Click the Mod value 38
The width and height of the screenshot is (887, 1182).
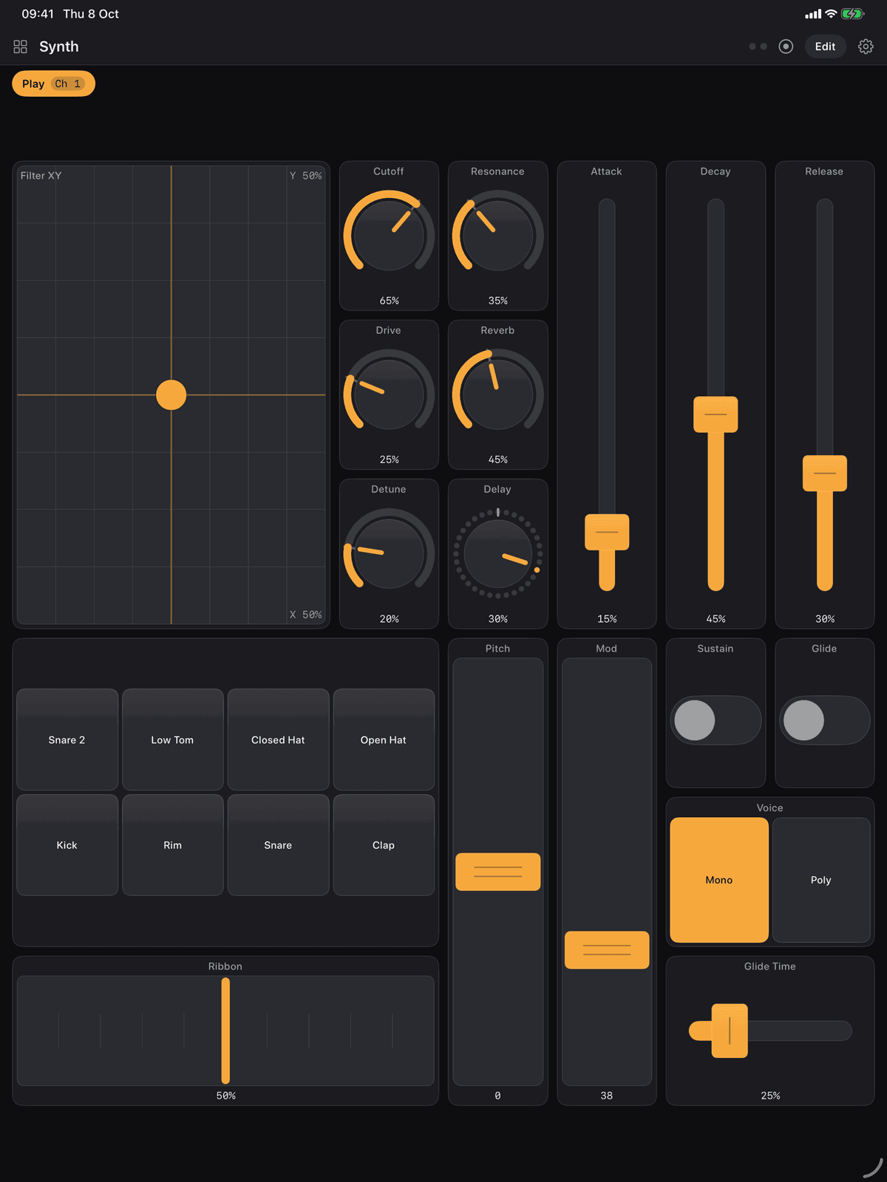point(607,1096)
